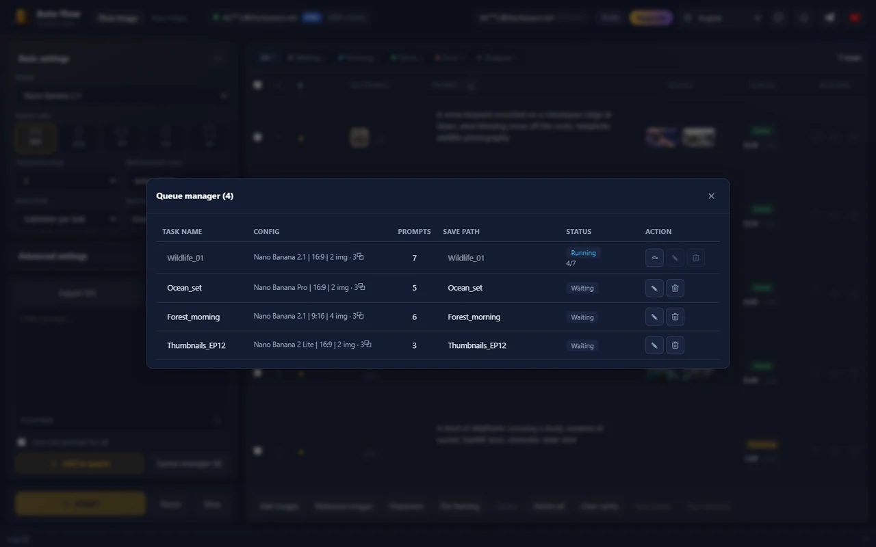Screen dimensions: 876x547
Task: Delete the Ocean_set task via trash icon
Action: click(x=675, y=288)
